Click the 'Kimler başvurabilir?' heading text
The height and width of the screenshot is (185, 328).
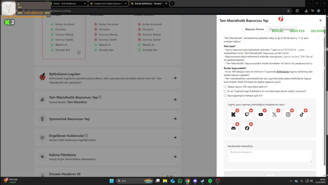tap(235, 68)
